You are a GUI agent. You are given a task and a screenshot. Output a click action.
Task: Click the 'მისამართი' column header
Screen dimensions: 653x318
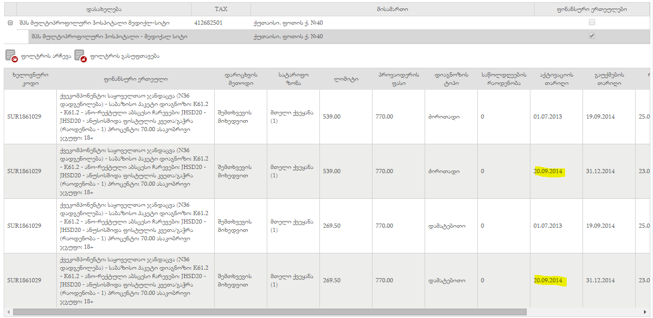(392, 9)
